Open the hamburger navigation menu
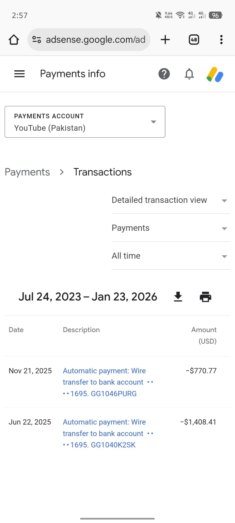The height and width of the screenshot is (523, 235). 20,74
